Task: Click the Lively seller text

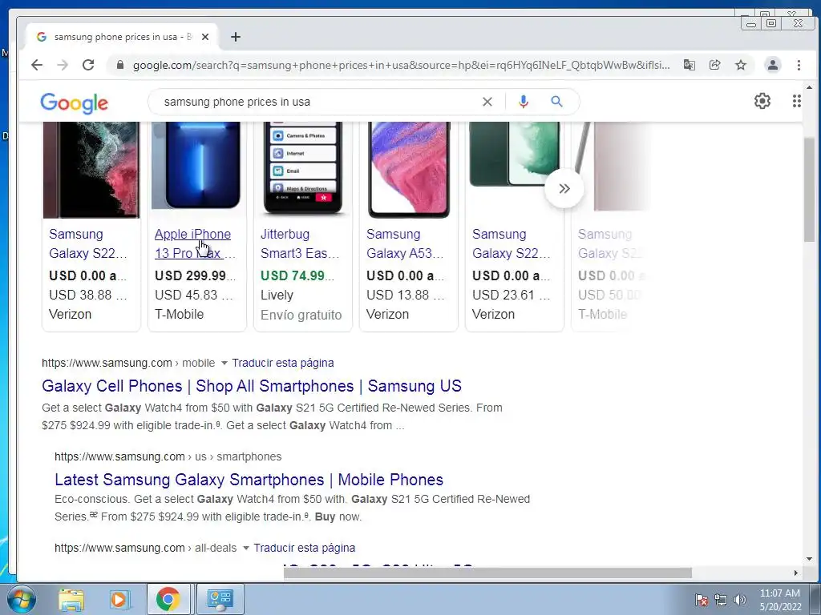Action: pos(277,295)
